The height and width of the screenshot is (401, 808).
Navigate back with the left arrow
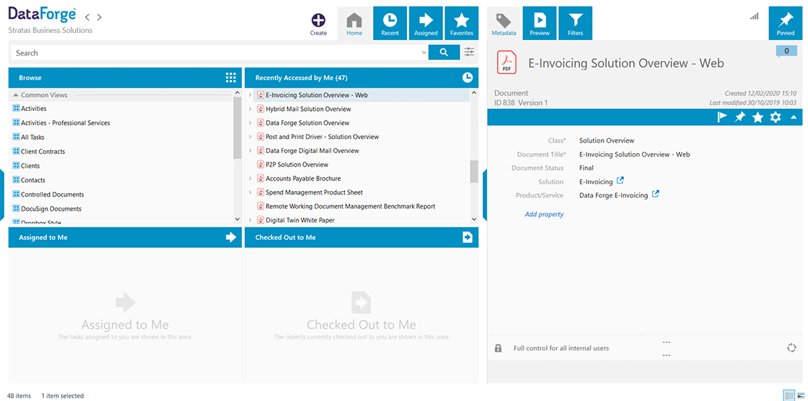pyautogui.click(x=88, y=17)
